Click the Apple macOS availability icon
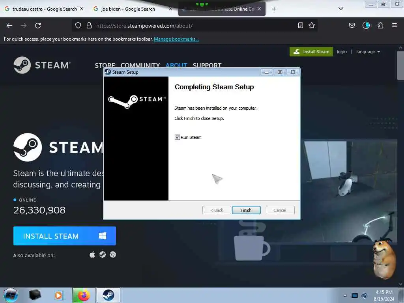 (92, 255)
